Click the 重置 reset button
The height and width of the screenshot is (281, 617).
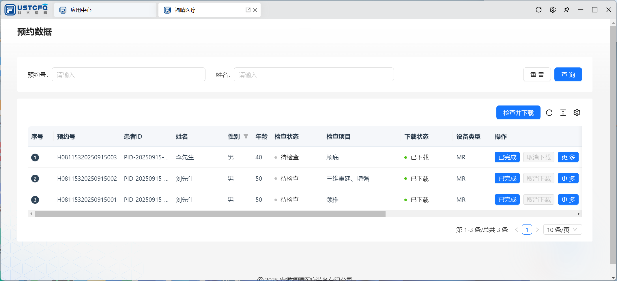point(537,75)
